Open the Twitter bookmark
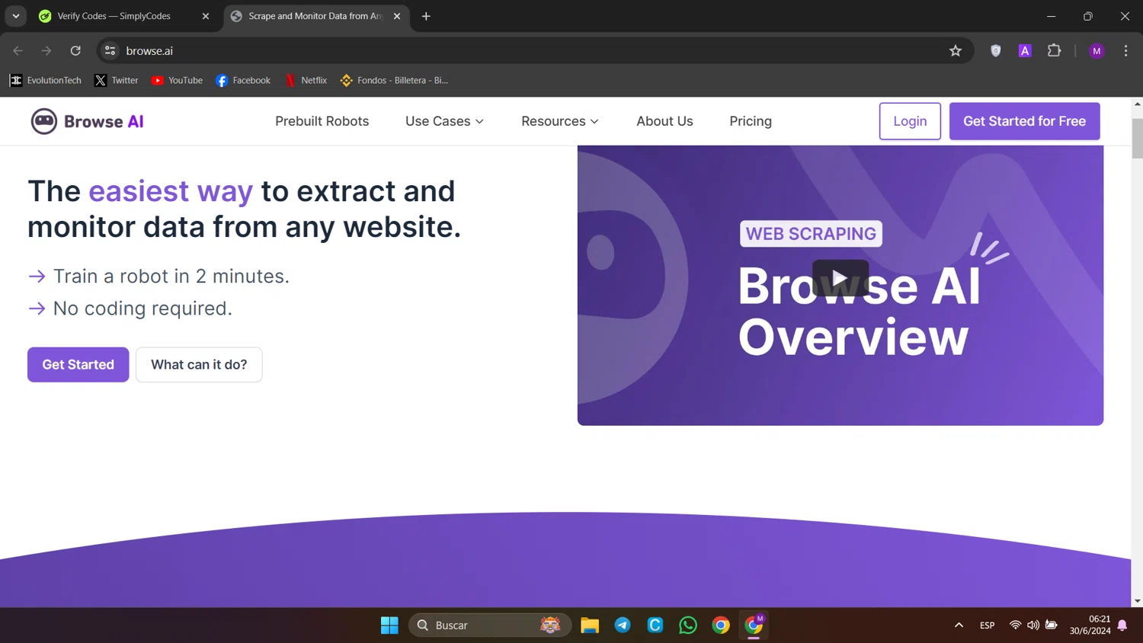Screen dimensions: 1143x643 coord(117,80)
